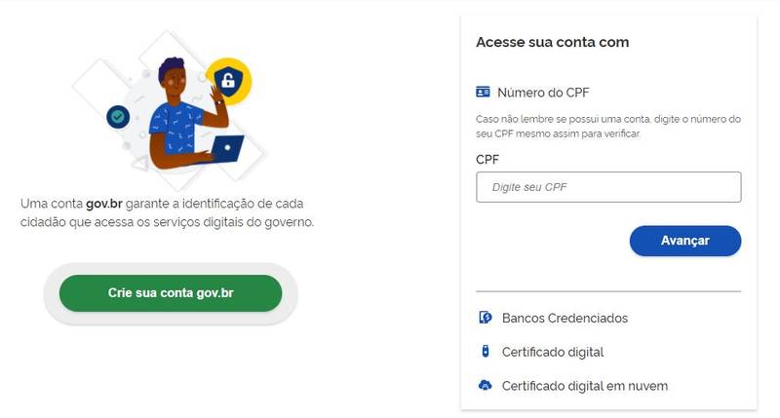Click Crie sua conta gov.br button

171,293
